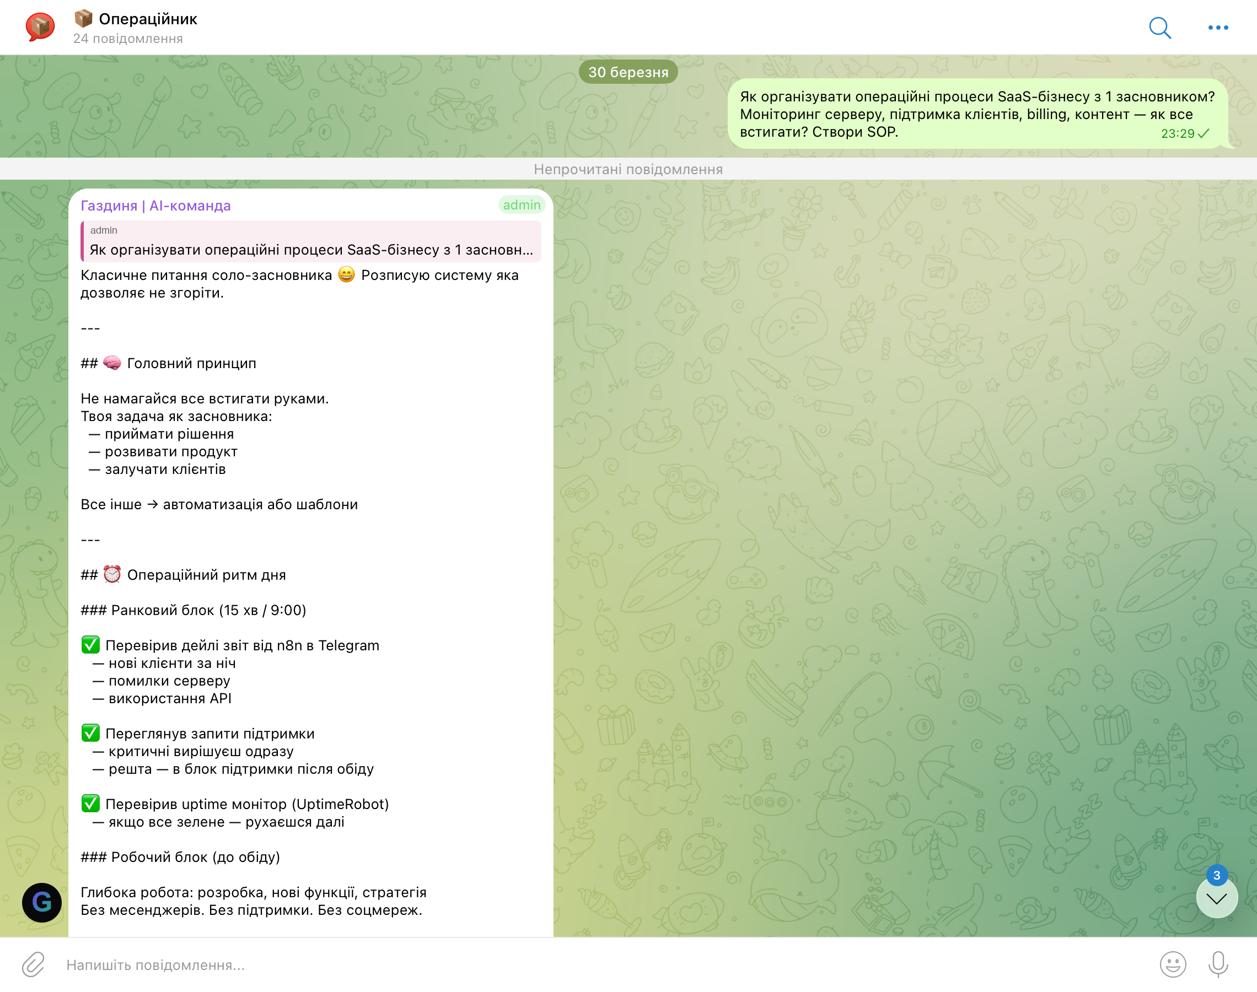Screen dimensions: 1257x992
Task: Click the Операційник chat title header
Action: pyautogui.click(x=148, y=19)
